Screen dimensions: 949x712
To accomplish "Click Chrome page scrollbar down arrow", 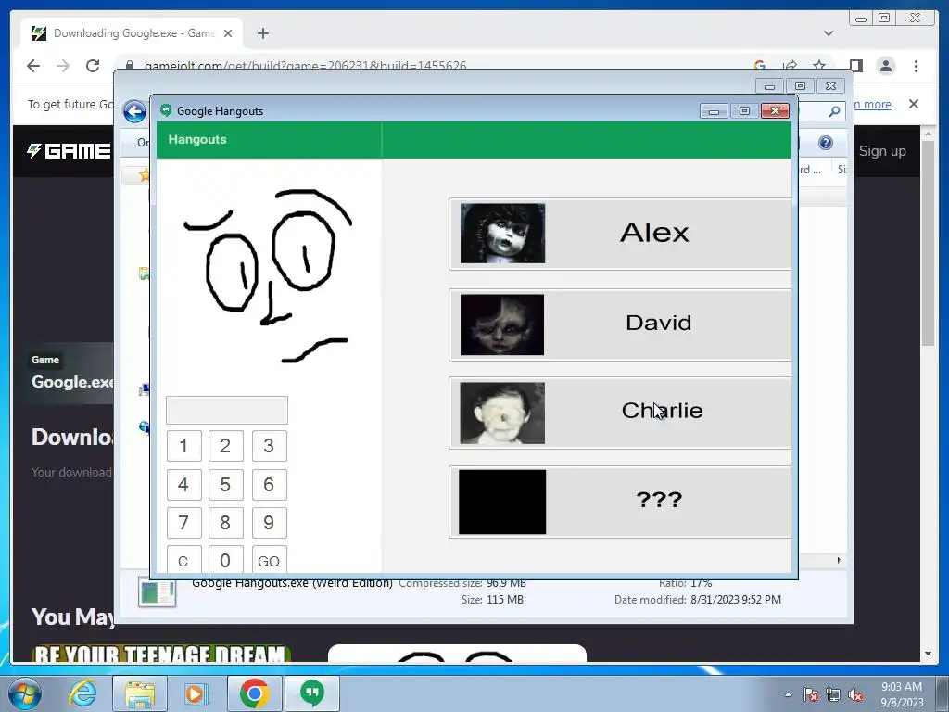I will pos(929,654).
